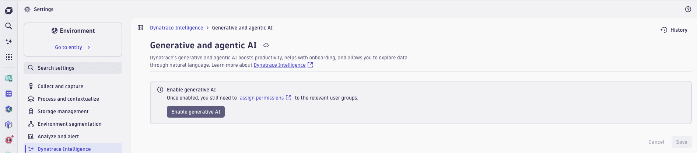Click the cloud icon beside page title
Image resolution: width=697 pixels, height=153 pixels.
click(x=266, y=45)
